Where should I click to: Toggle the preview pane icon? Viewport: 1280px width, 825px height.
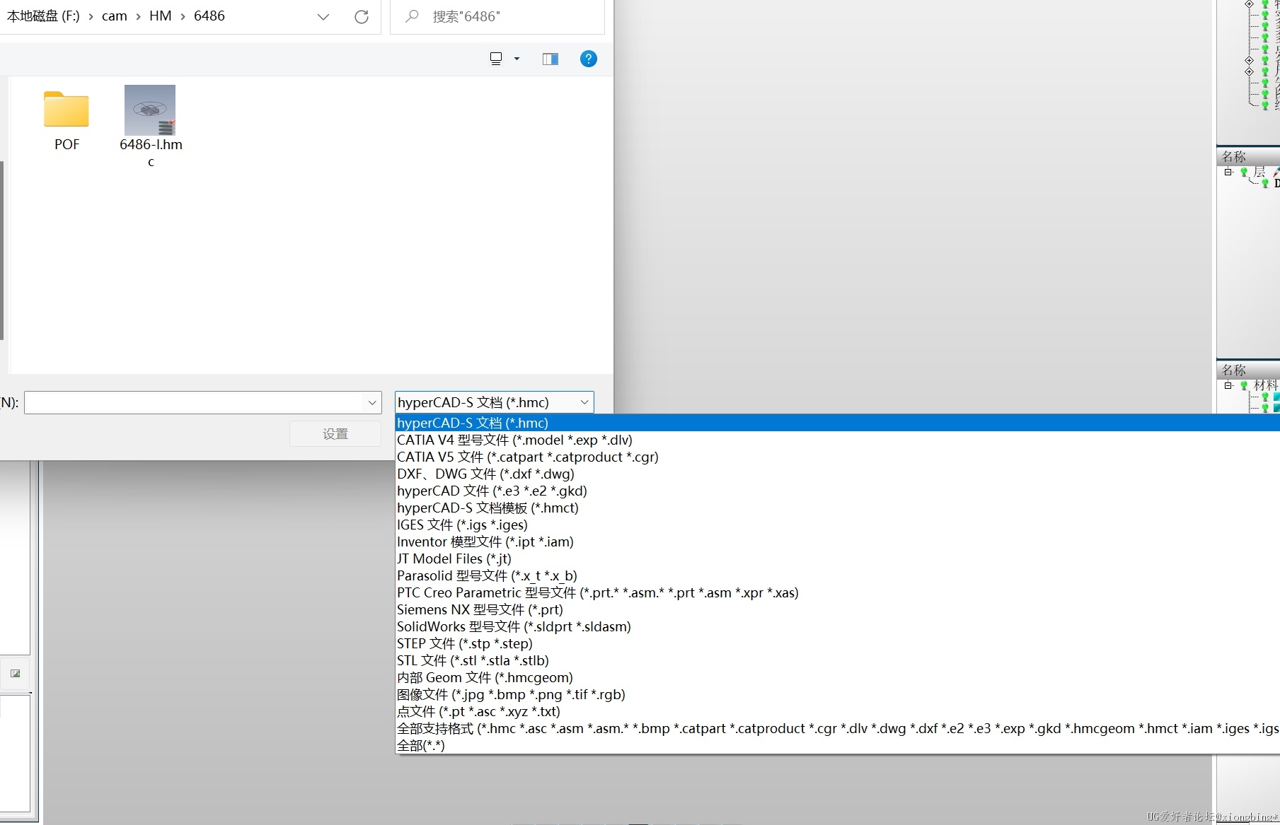(x=550, y=59)
